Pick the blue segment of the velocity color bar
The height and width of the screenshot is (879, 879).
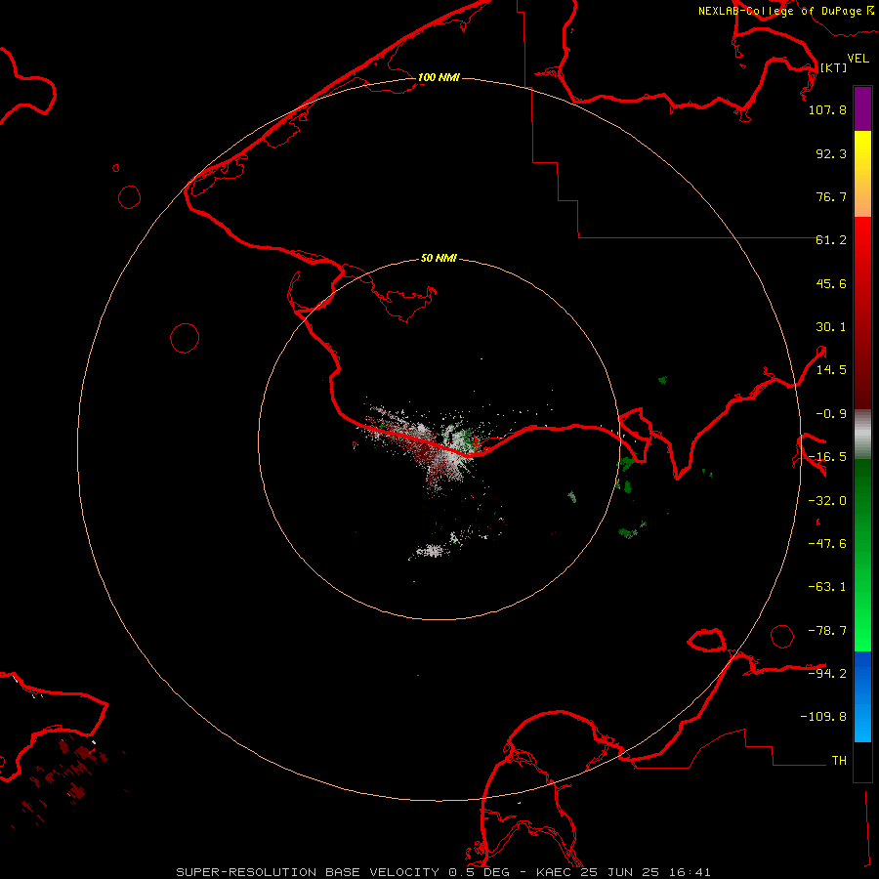coord(862,696)
